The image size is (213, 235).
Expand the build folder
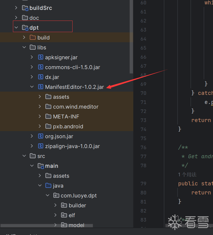[x=24, y=38]
